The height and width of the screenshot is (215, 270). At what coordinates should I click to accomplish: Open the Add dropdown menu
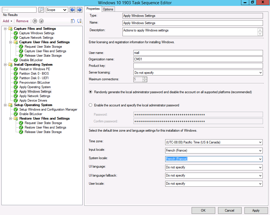[x=7, y=21]
